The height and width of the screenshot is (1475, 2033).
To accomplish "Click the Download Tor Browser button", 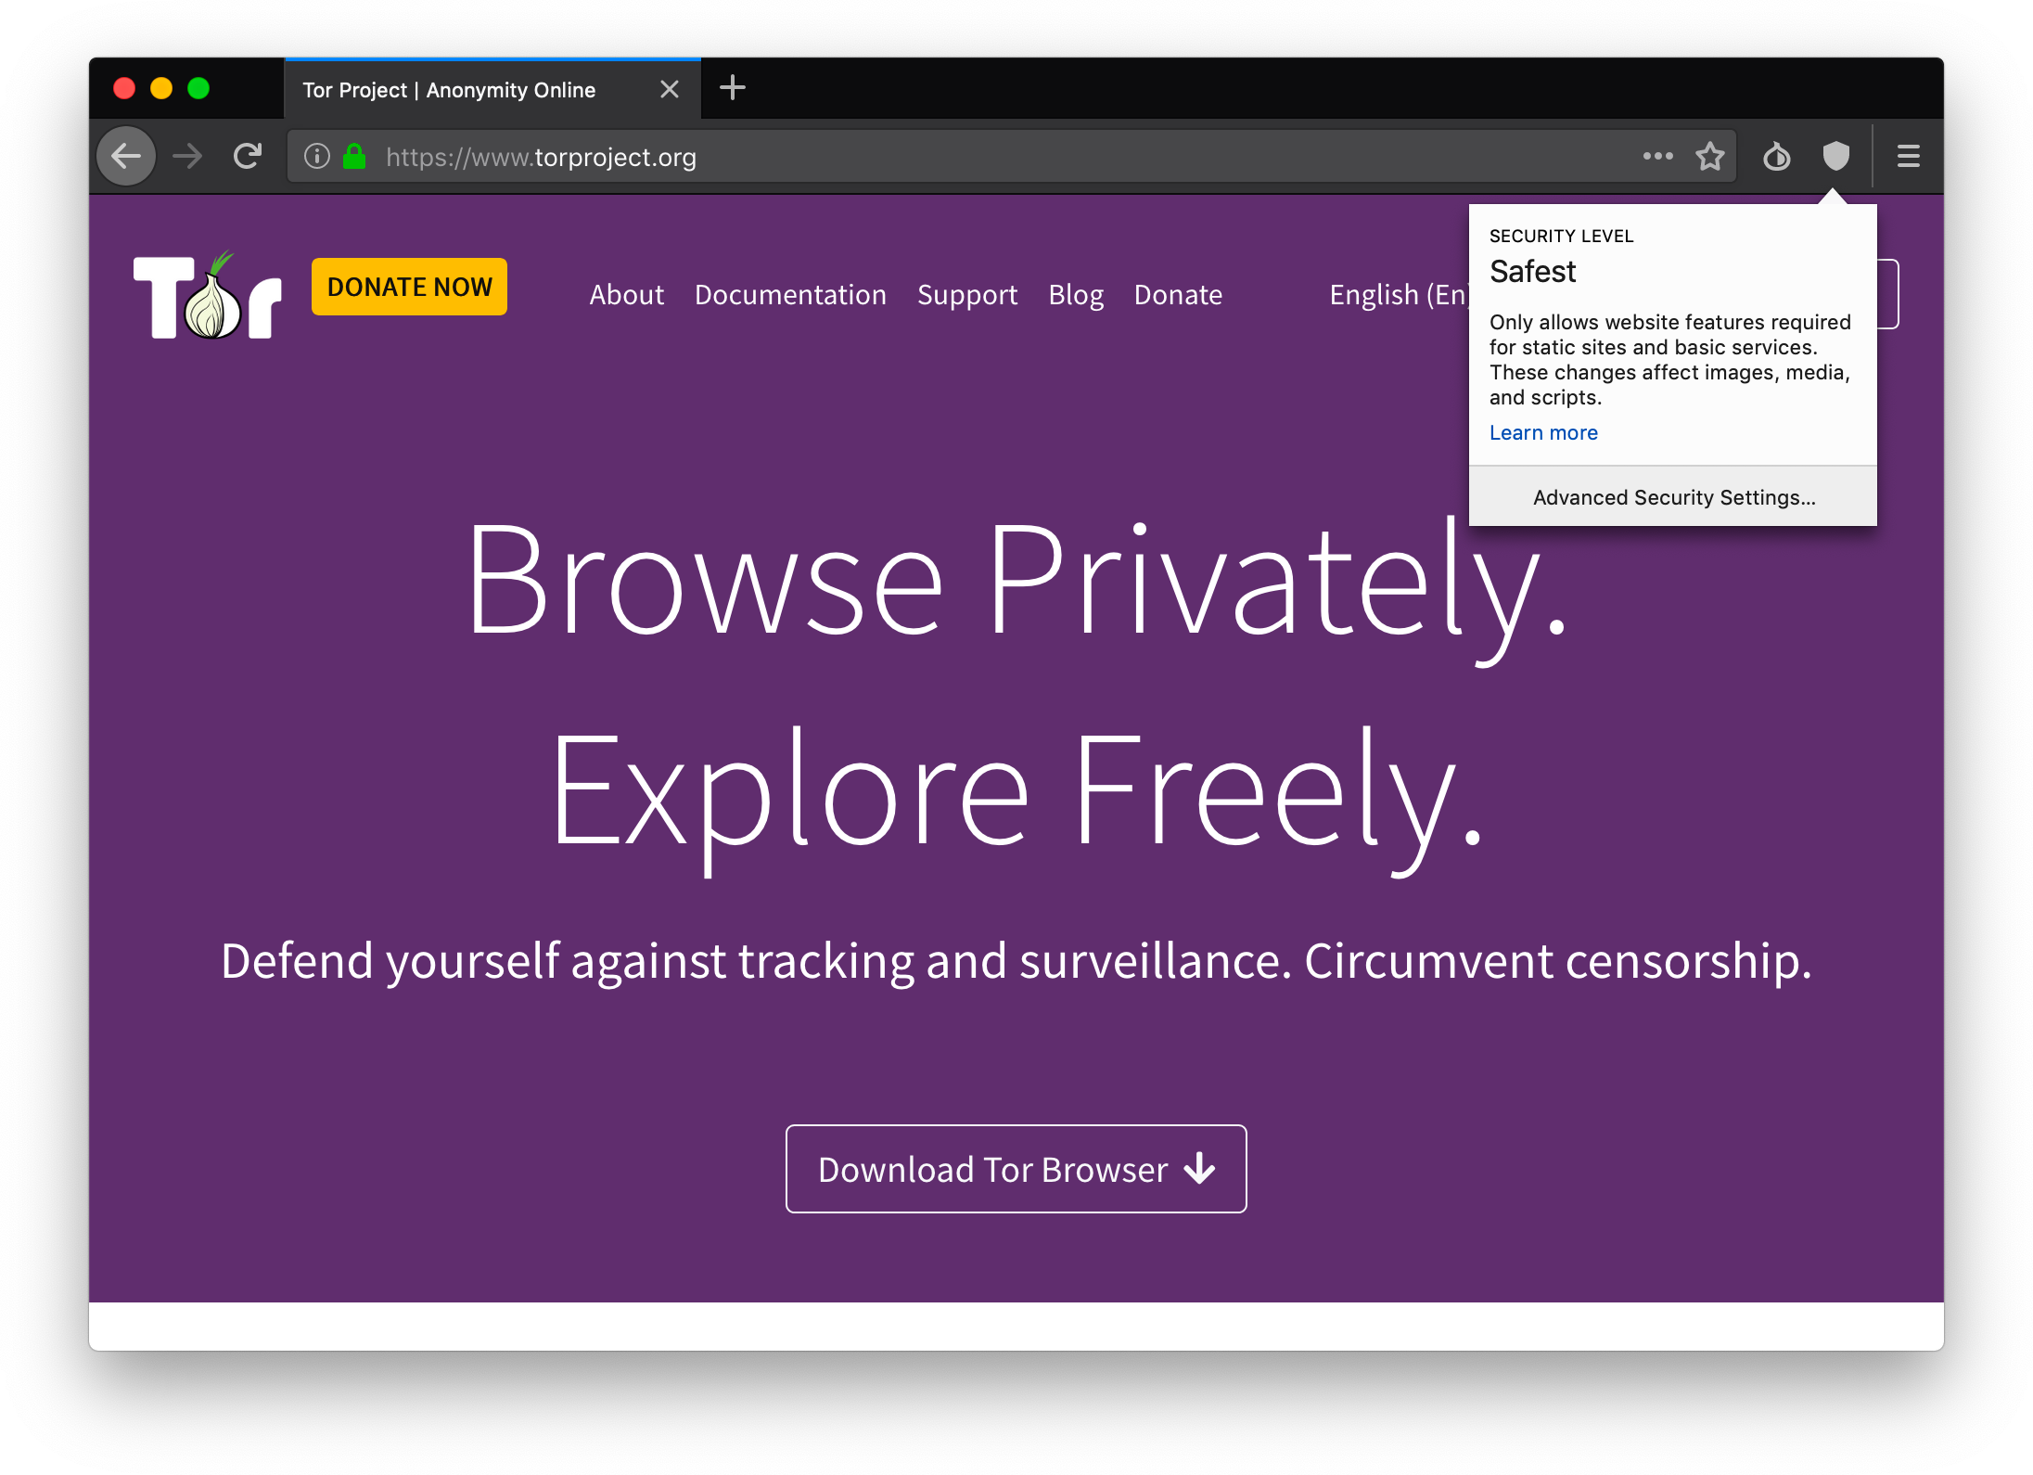I will (1016, 1169).
